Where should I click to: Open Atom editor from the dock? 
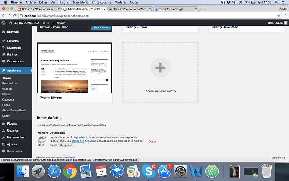click(x=212, y=171)
